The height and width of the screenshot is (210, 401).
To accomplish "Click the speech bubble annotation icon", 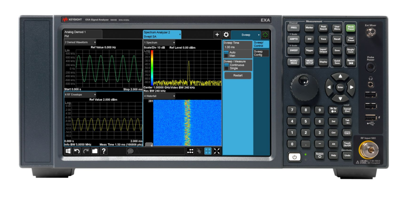I will 130,151.
